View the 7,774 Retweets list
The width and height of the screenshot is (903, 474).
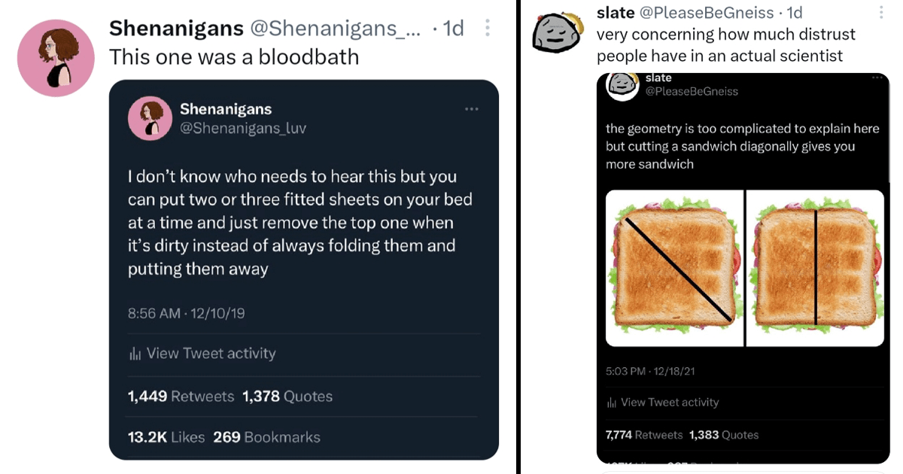644,435
